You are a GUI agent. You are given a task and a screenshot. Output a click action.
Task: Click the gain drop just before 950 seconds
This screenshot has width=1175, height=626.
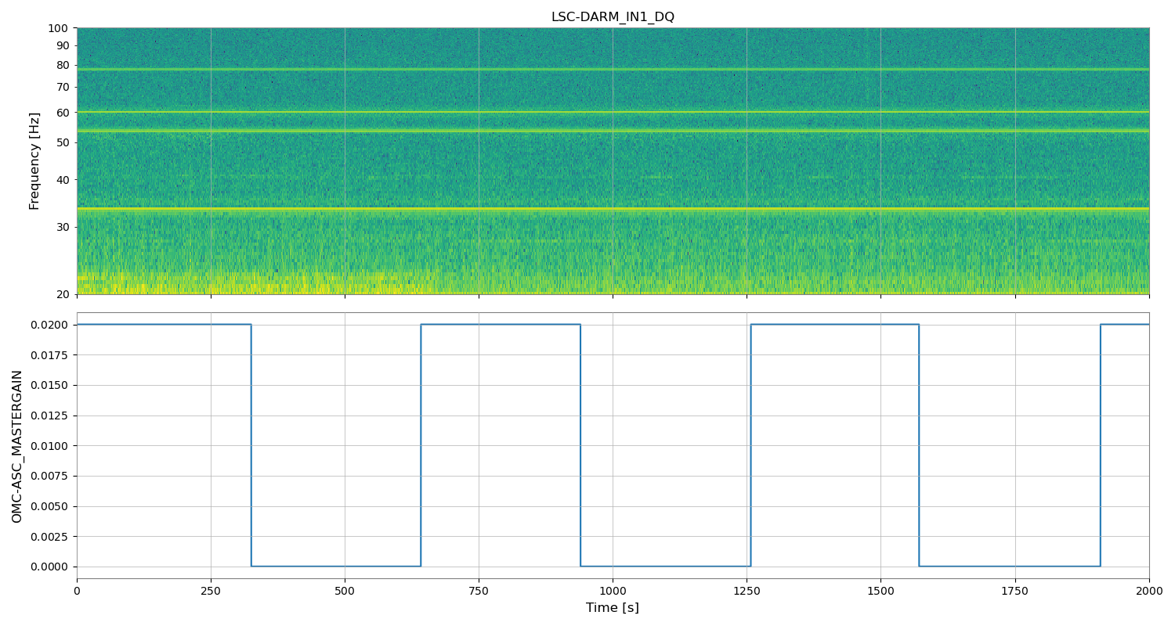[580, 445]
